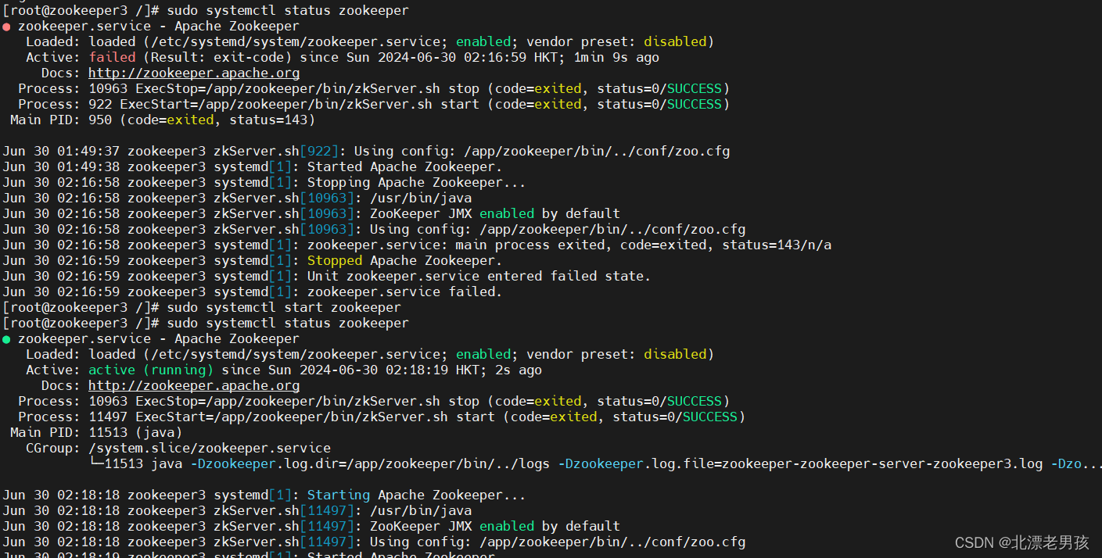
Task: Click 'CGroup: /system.slice/zookeeper.service' line
Action: (178, 448)
